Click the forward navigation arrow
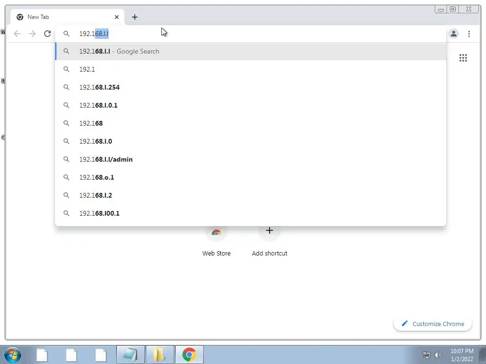The image size is (486, 364). point(32,34)
